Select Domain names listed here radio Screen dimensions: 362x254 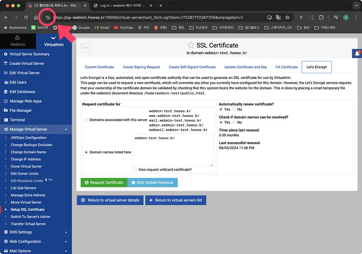pos(86,152)
